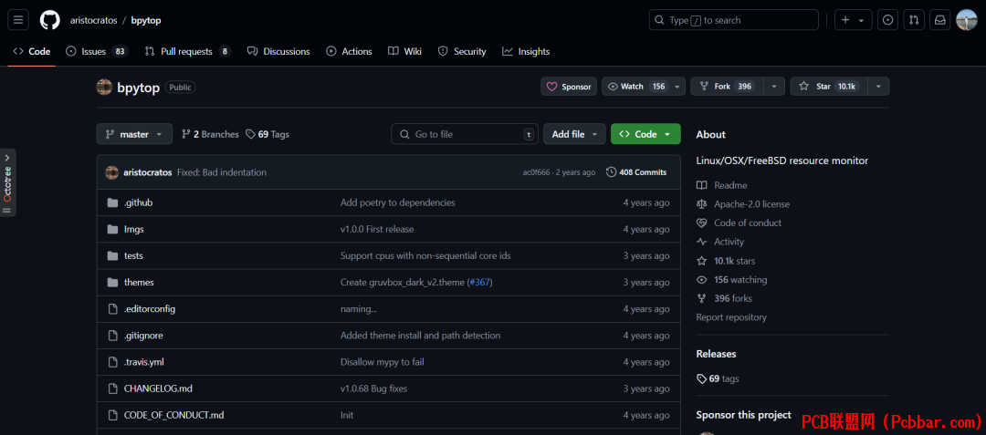
Task: Go to the GitHub home logo
Action: pos(50,20)
